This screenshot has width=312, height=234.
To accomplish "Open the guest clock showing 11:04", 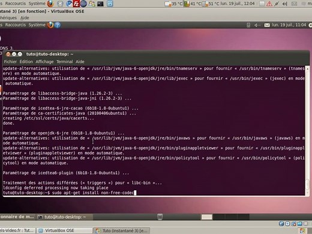I will tap(289, 25).
